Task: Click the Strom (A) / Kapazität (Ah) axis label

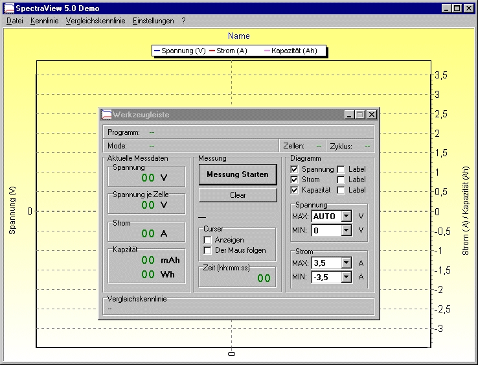Action: [466, 211]
